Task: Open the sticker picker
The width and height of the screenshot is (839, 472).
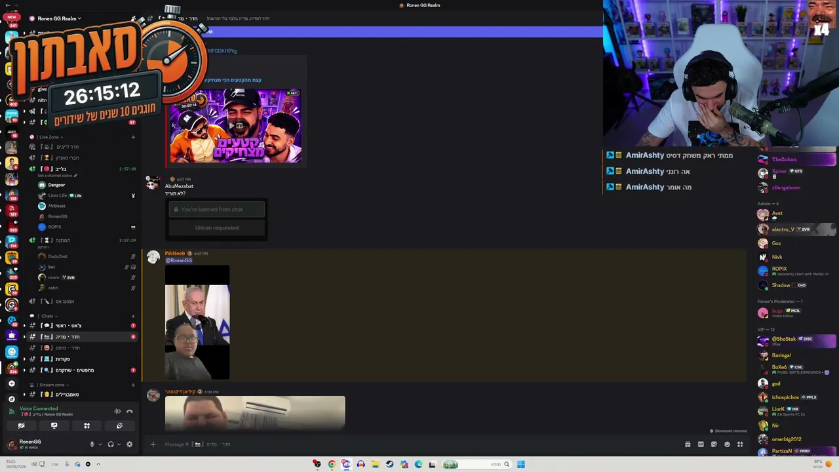Action: pos(714,444)
